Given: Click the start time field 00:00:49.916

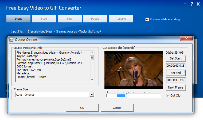Looking at the screenshot, I should pos(176,66).
